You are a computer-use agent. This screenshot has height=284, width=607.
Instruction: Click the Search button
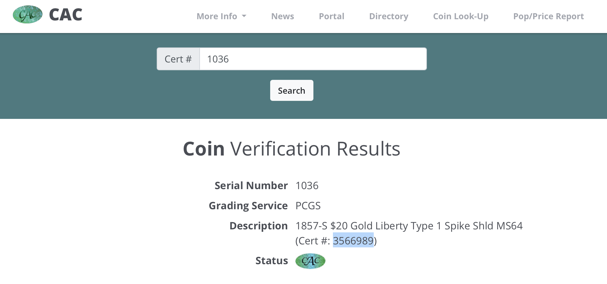coord(291,90)
